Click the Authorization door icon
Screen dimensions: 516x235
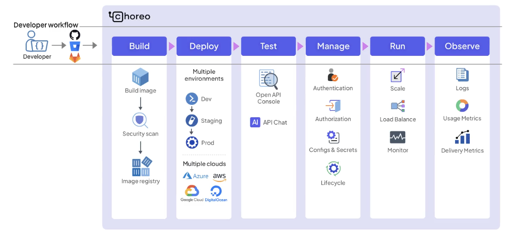[333, 106]
